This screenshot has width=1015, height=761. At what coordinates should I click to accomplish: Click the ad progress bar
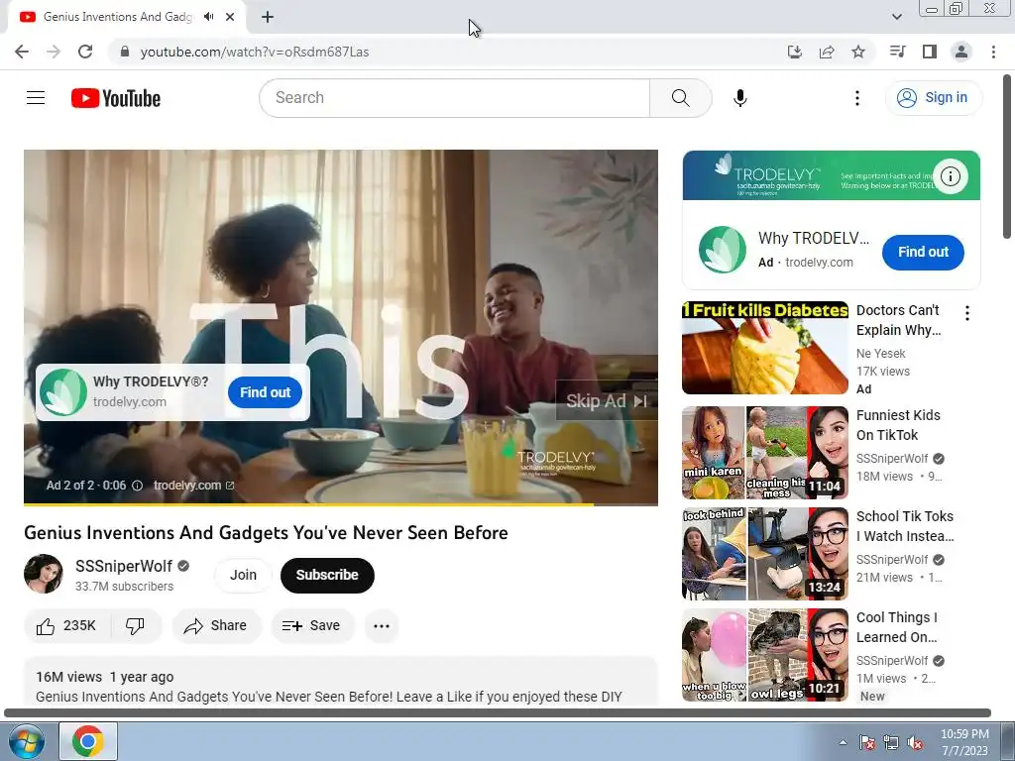(x=341, y=504)
